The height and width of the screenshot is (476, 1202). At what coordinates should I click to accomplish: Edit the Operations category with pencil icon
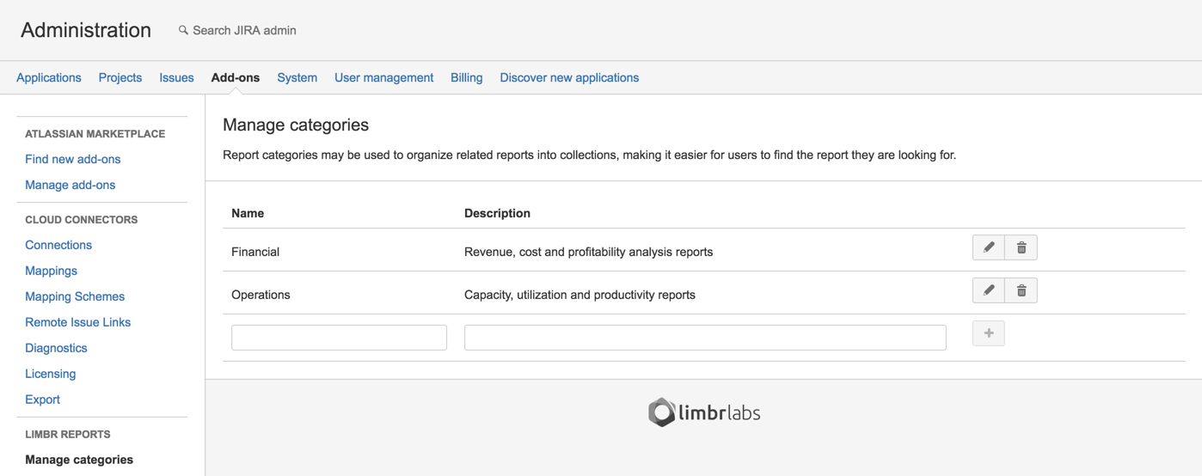(x=989, y=290)
